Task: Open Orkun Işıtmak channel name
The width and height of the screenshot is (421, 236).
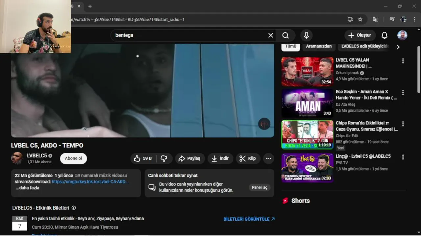Action: pos(347,73)
